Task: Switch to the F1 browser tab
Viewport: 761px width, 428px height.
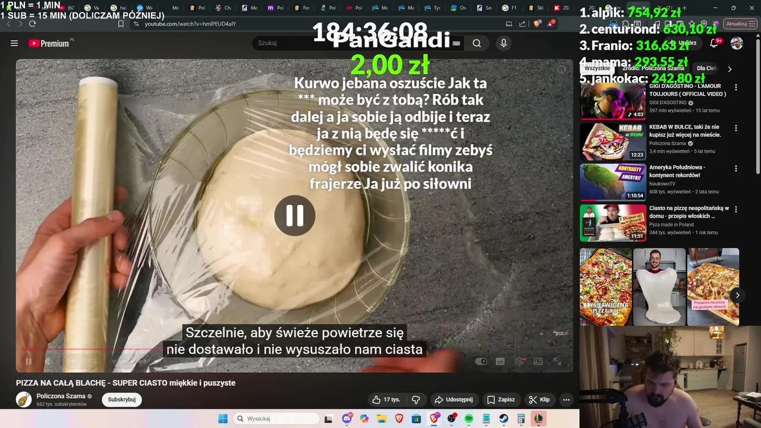Action: (x=509, y=8)
